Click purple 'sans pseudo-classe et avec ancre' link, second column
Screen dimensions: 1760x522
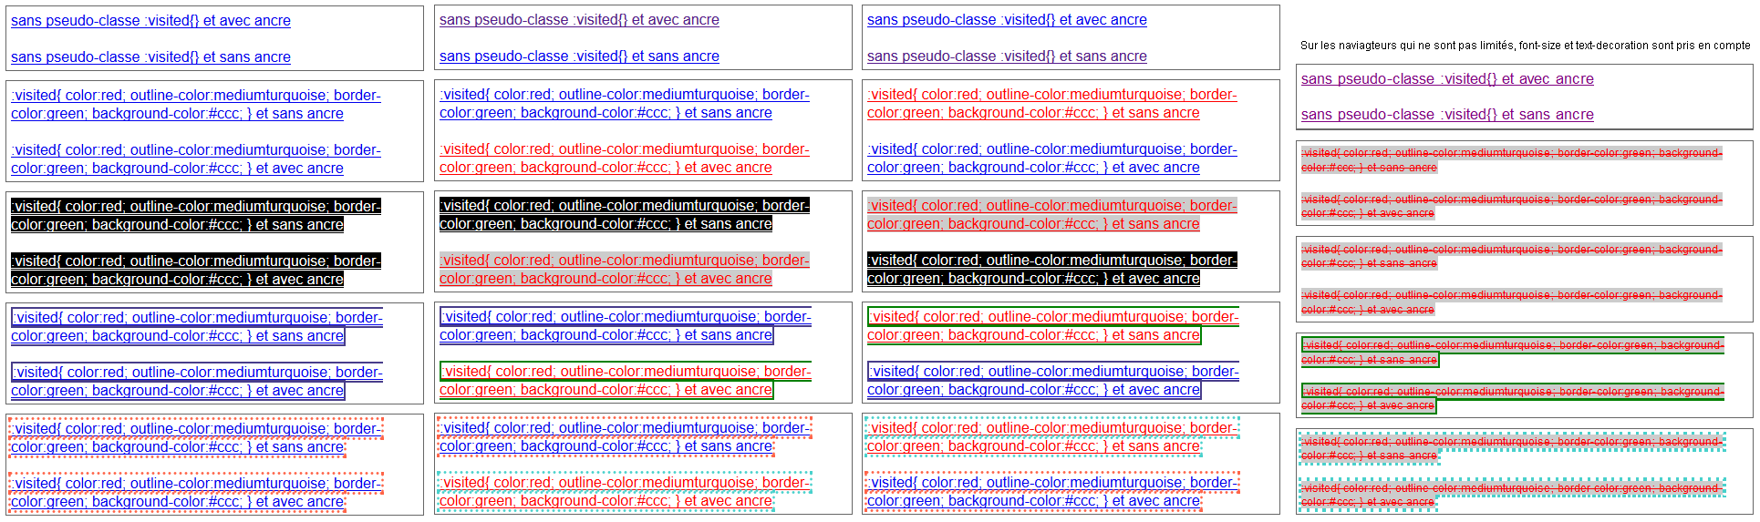coord(579,19)
